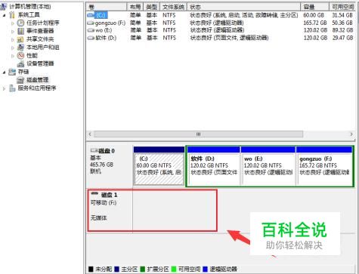Click the 29.47 GB free space cell
This screenshot has width=359, height=274.
click(342, 38)
